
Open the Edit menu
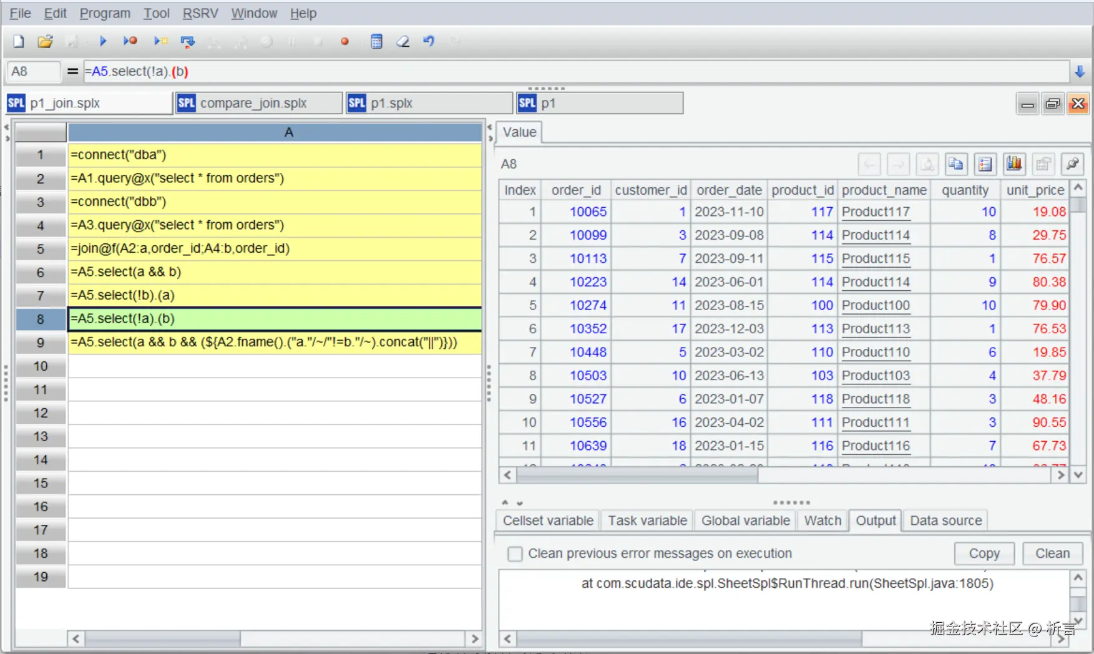[55, 13]
